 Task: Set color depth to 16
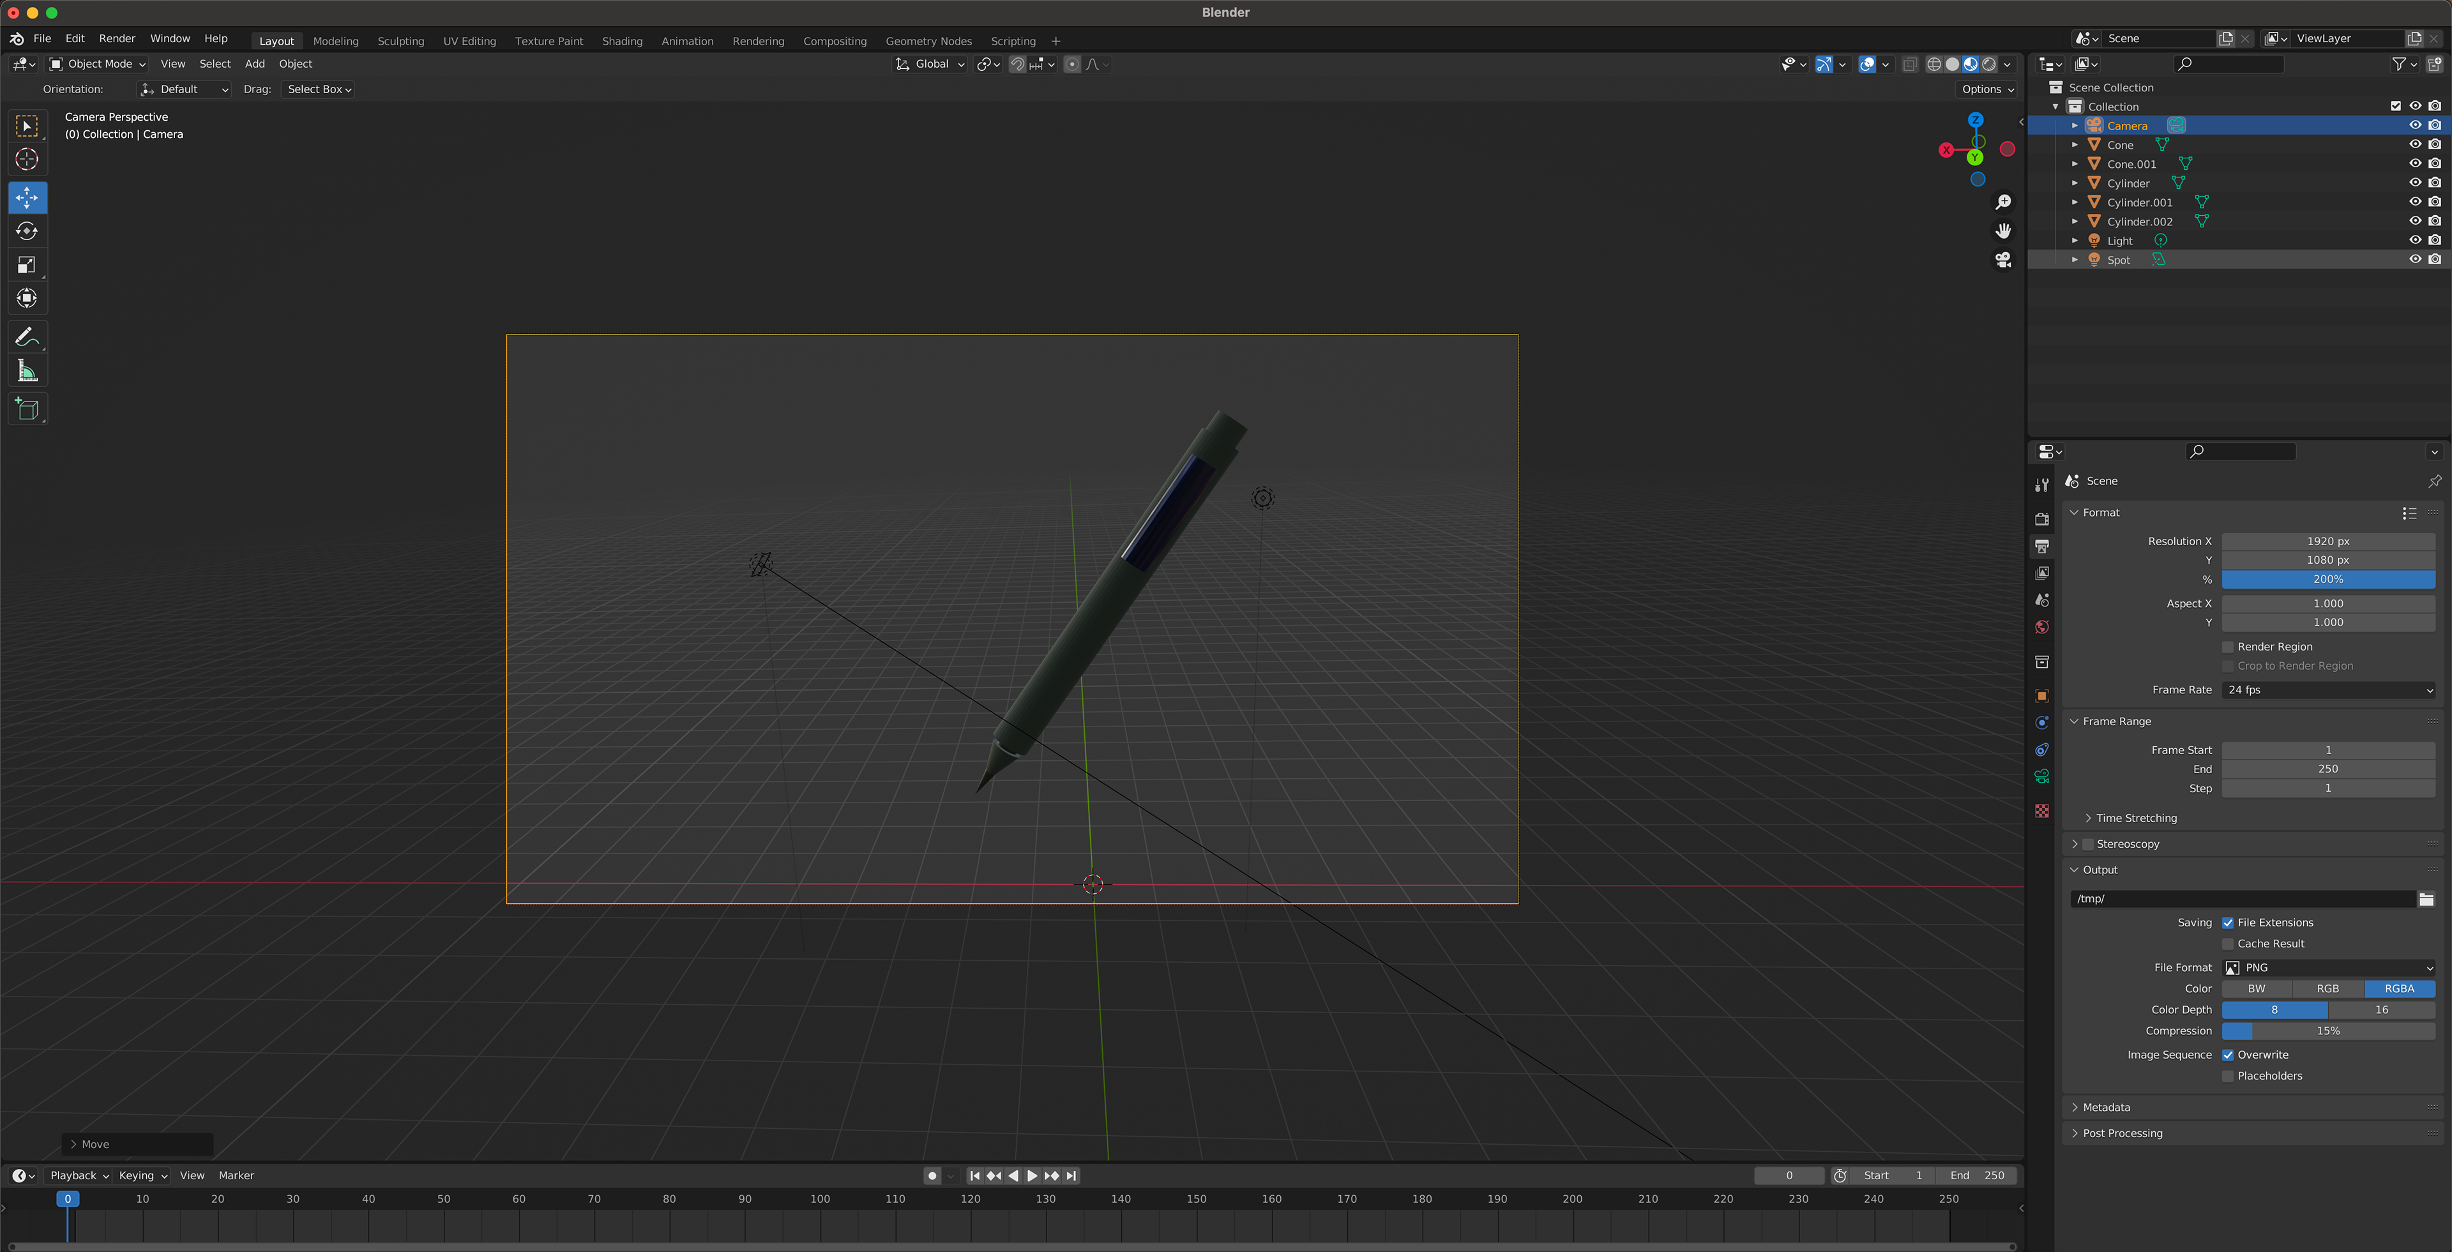(x=2380, y=1009)
